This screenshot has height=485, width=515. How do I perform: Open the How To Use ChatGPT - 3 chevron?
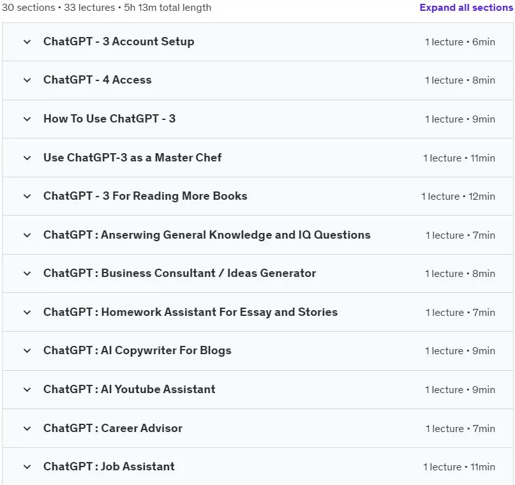[27, 119]
